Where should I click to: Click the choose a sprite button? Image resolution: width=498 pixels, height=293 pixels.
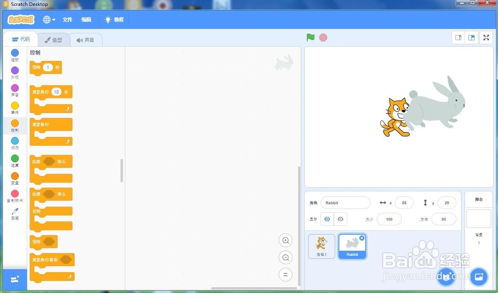[x=446, y=277]
